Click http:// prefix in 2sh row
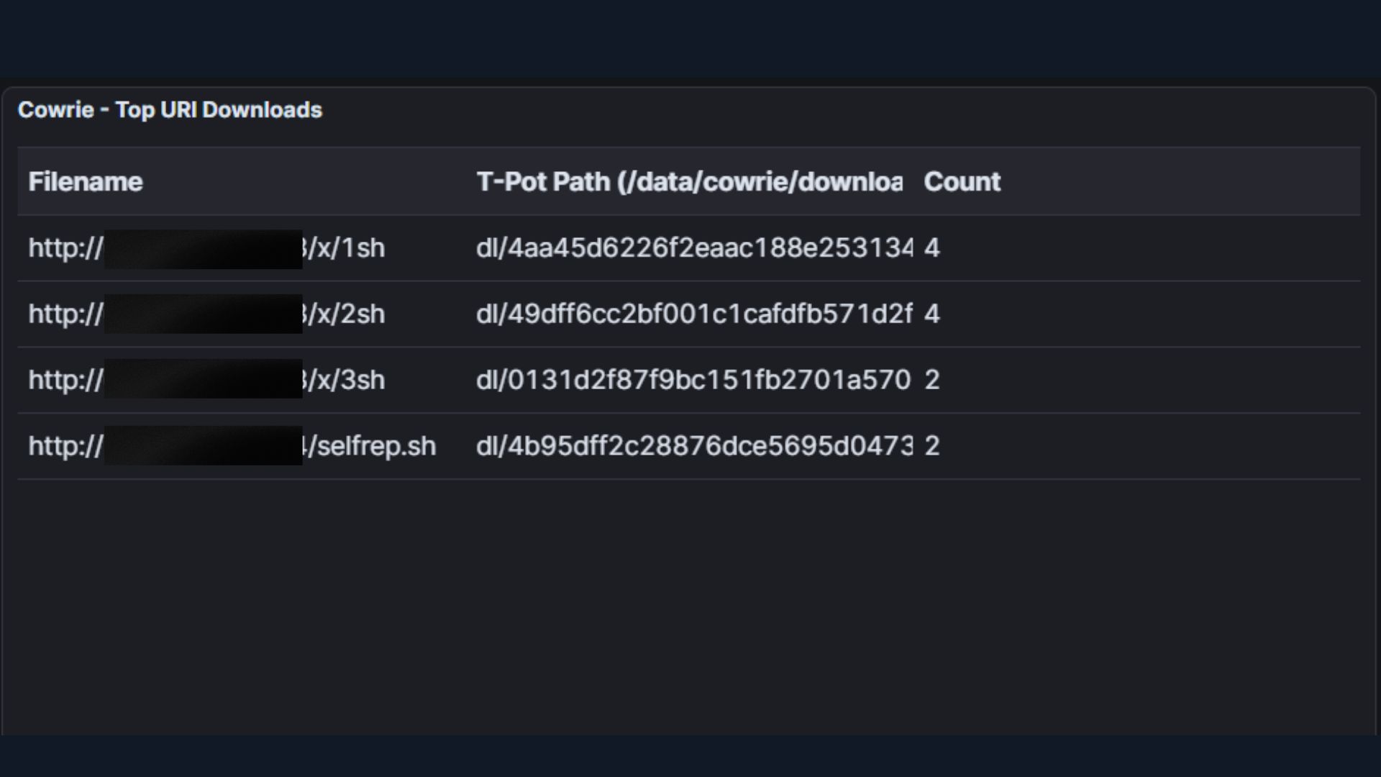This screenshot has height=777, width=1381. click(x=65, y=314)
